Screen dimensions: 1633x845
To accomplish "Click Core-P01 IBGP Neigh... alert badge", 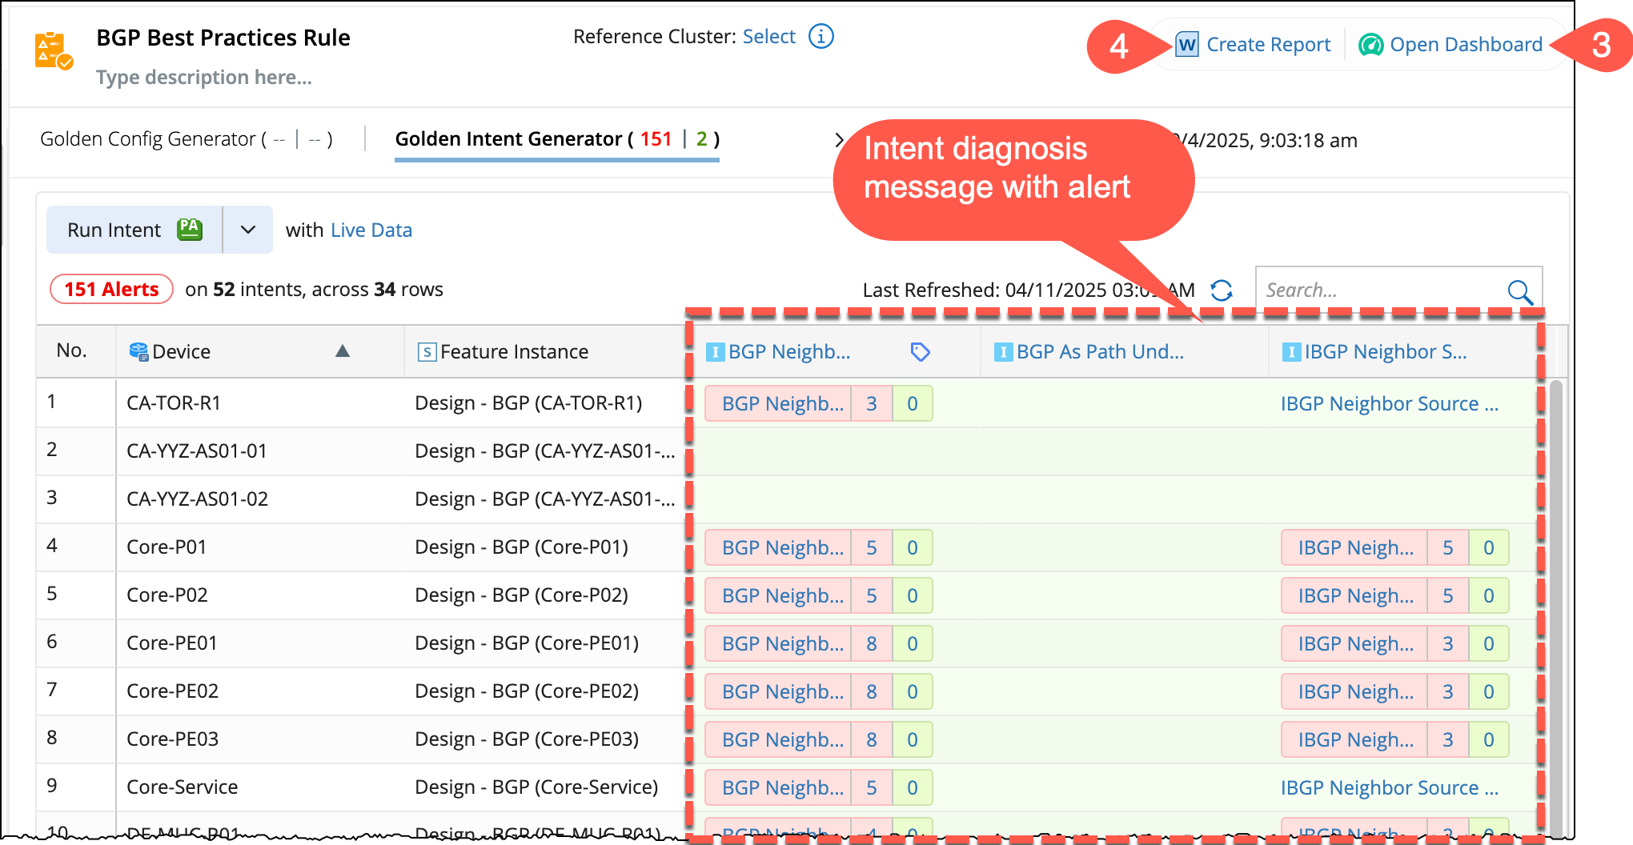I will point(1394,547).
